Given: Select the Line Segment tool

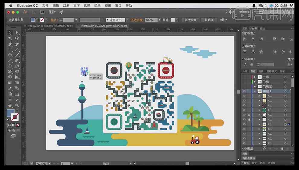Looking at the screenshot, I should [17, 50].
